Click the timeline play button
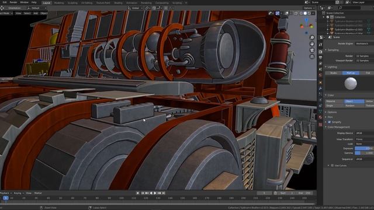374x210 pixels. (155, 193)
